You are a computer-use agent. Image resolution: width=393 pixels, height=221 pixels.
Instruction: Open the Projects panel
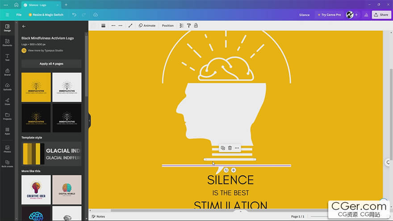(7, 116)
